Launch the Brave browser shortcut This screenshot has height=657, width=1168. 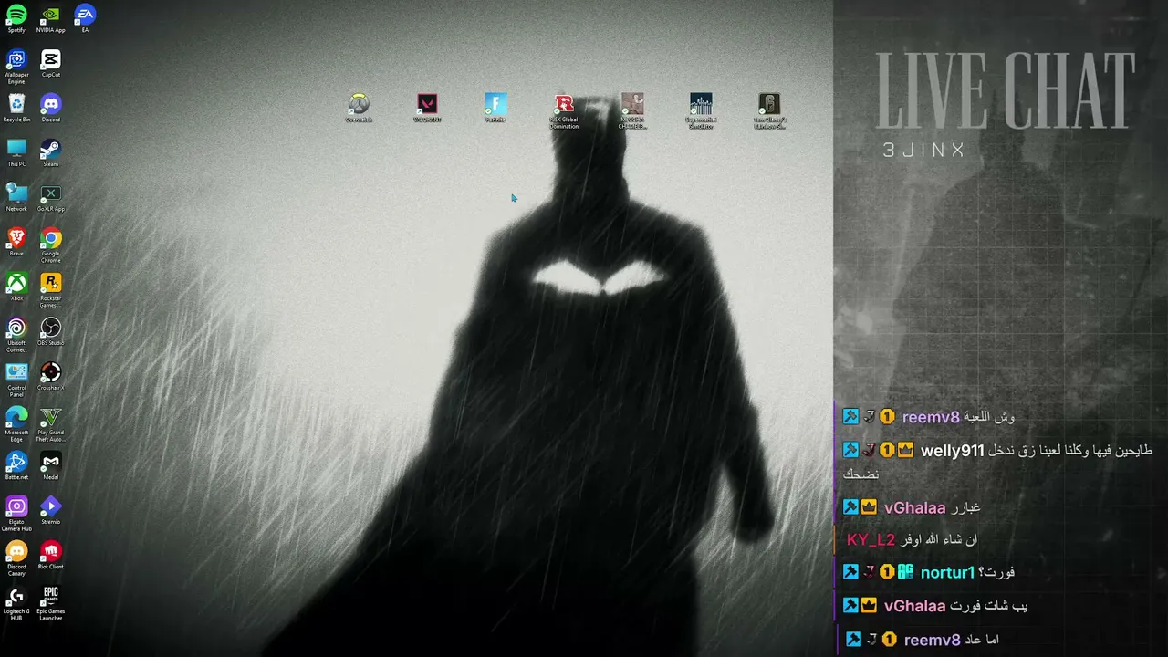(x=16, y=243)
